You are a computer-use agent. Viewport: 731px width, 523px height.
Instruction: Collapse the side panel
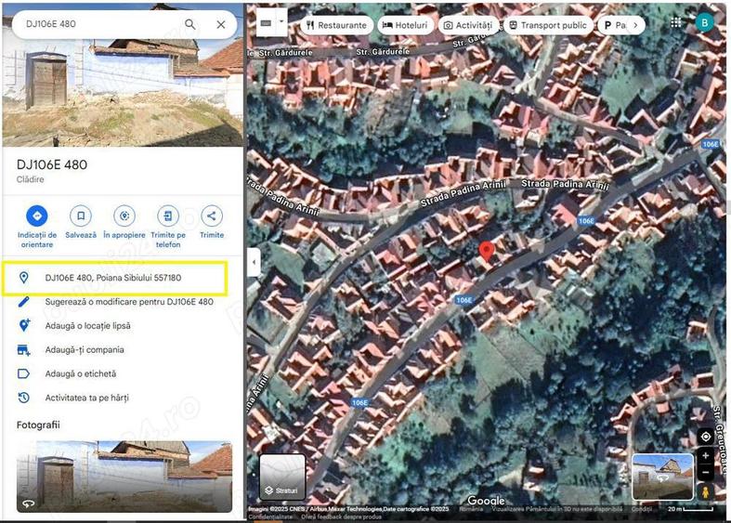[x=251, y=263]
